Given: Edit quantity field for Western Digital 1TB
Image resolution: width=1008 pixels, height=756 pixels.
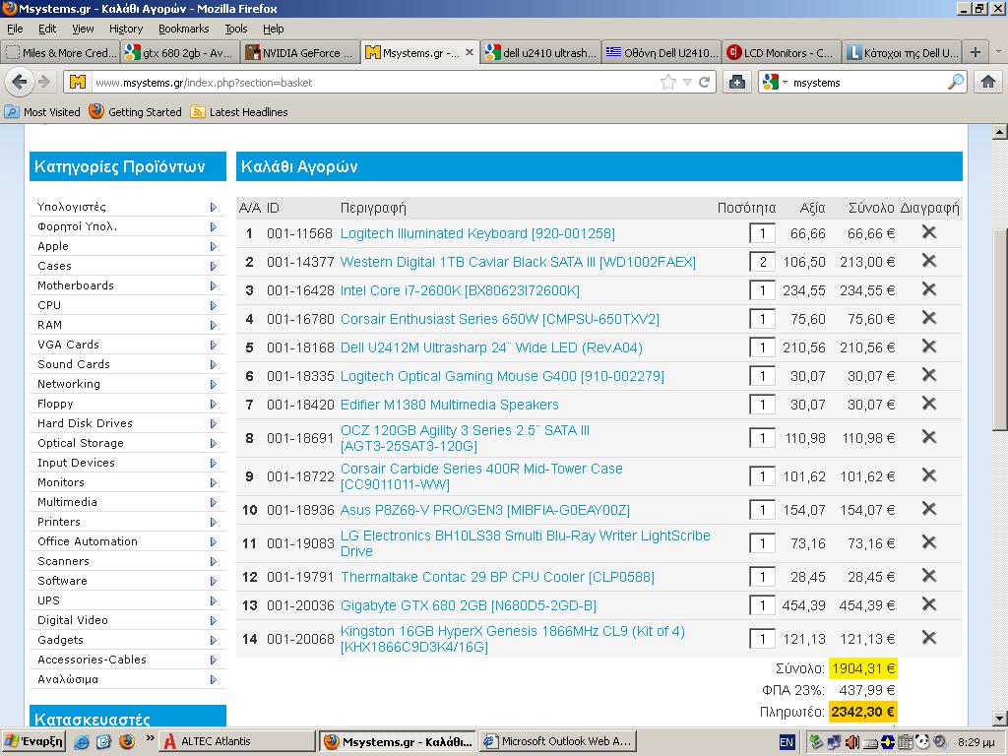Looking at the screenshot, I should point(763,262).
